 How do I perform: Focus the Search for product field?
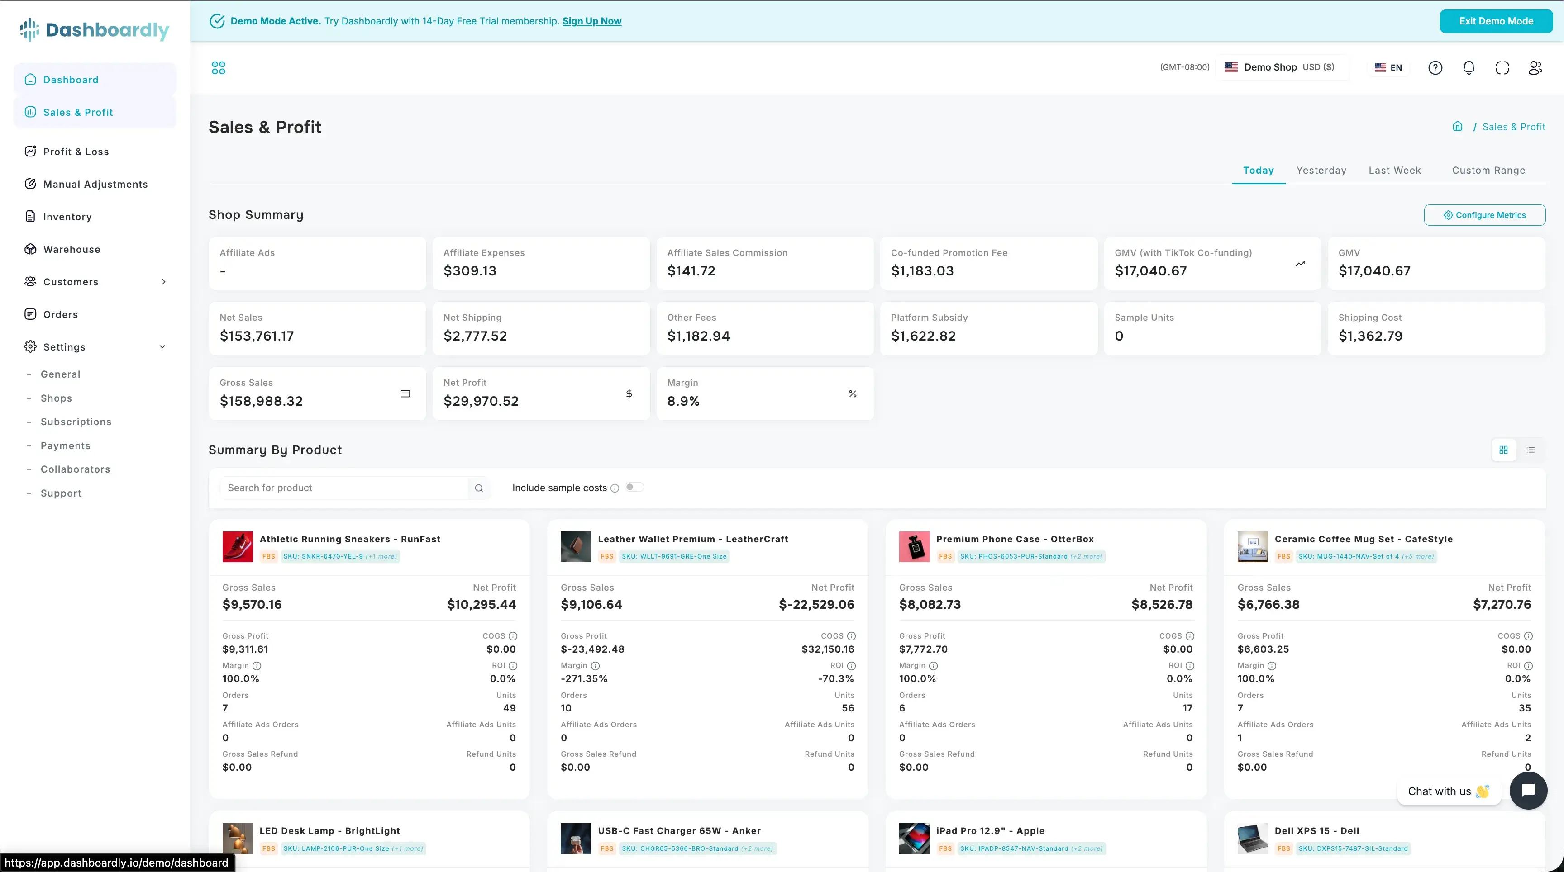(346, 488)
